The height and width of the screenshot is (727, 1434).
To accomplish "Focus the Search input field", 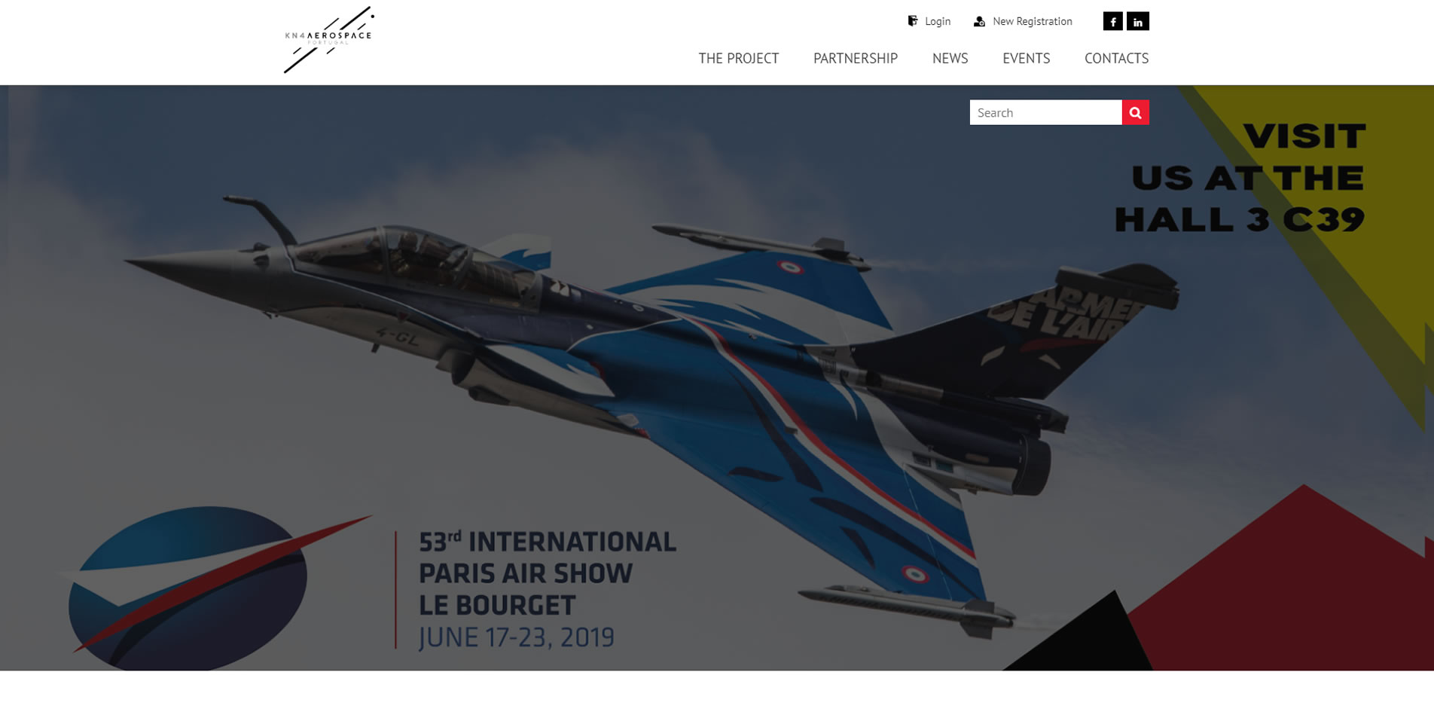I will tap(1046, 112).
